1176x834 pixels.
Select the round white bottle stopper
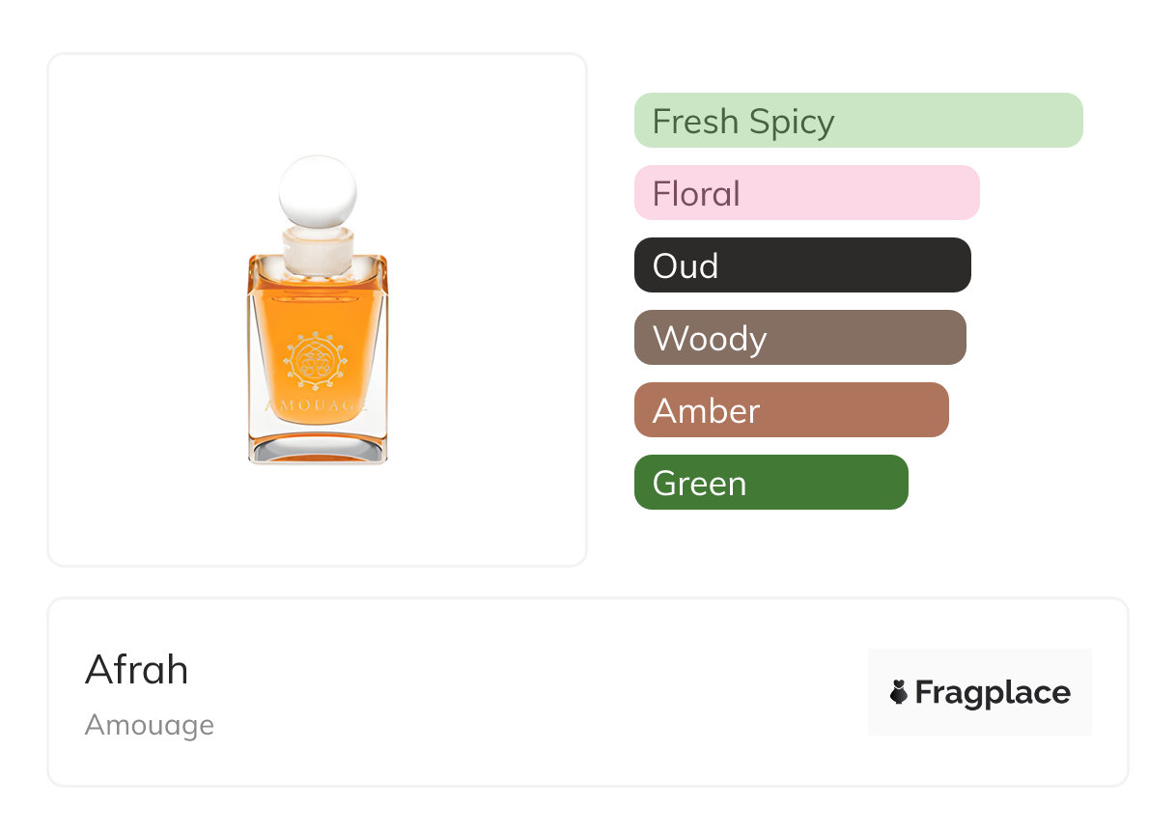(318, 190)
